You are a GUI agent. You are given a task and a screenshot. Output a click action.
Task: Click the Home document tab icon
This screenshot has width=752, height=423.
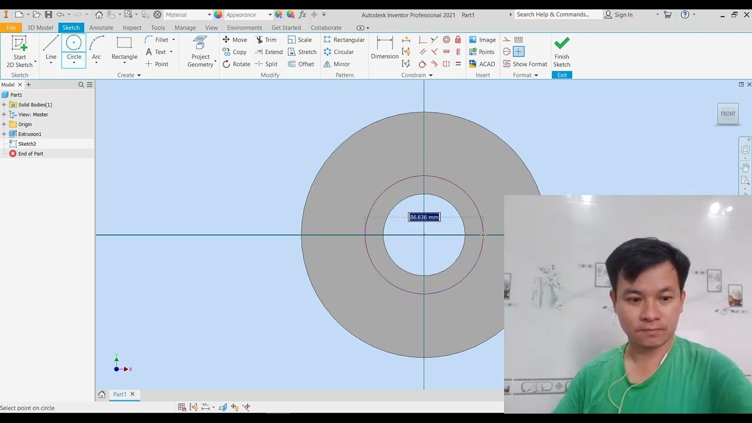tap(102, 394)
